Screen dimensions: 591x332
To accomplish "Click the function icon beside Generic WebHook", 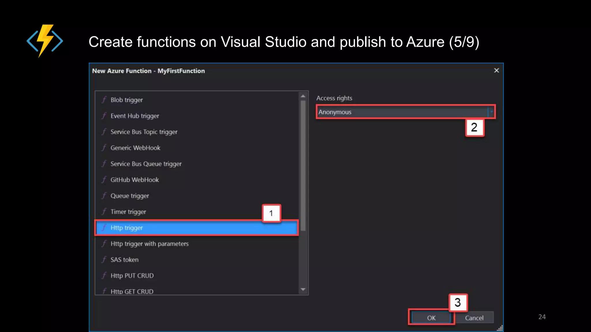I will (x=104, y=148).
